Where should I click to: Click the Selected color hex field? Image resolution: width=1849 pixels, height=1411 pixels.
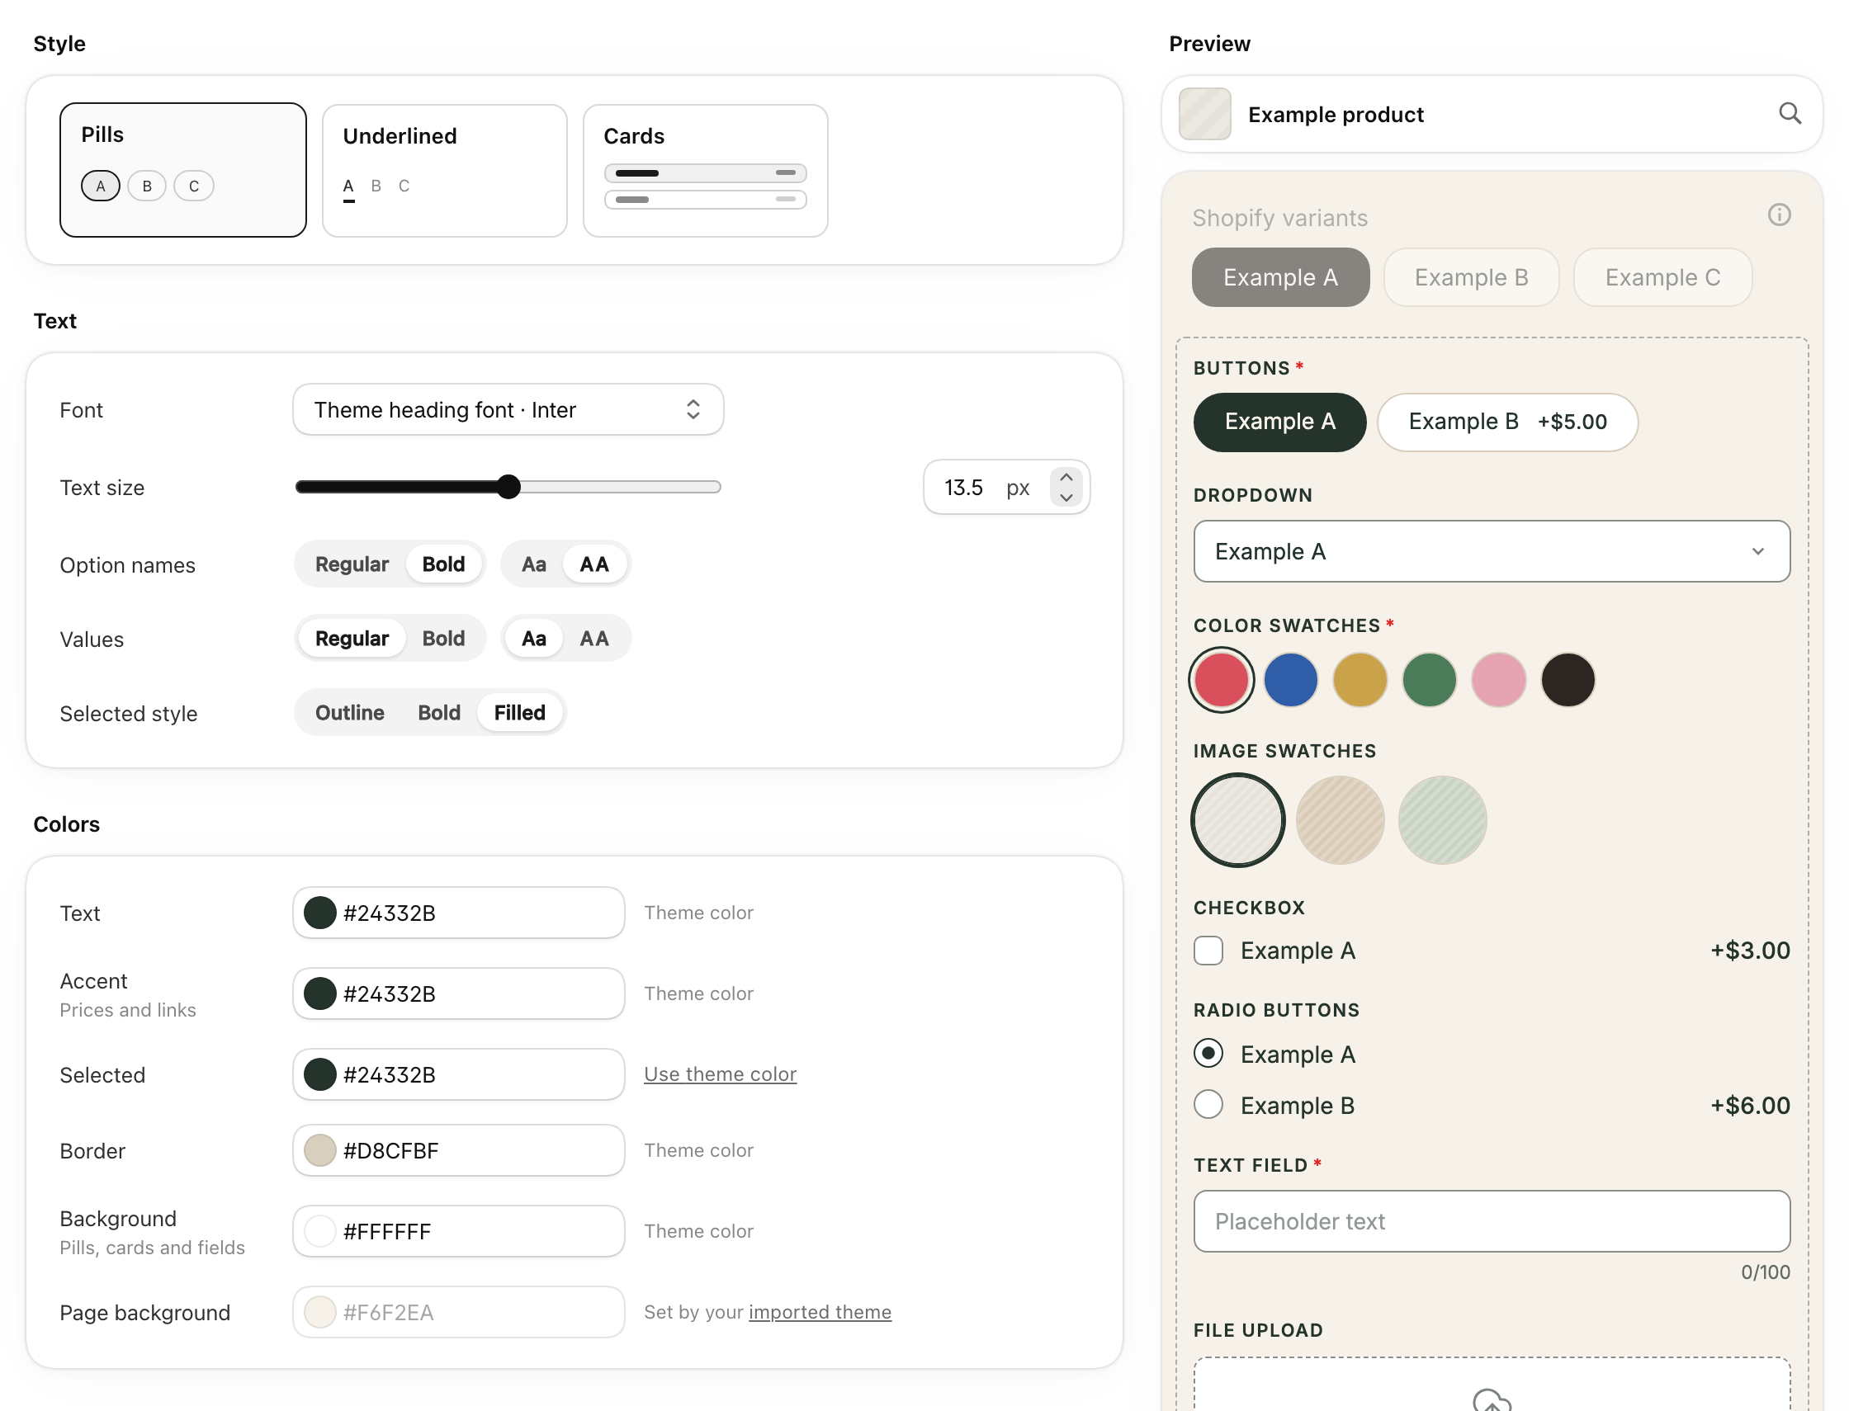click(458, 1074)
